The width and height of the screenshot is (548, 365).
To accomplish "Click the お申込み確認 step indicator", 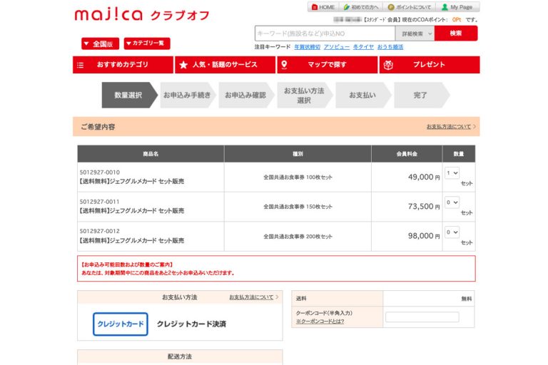I will click(x=246, y=95).
